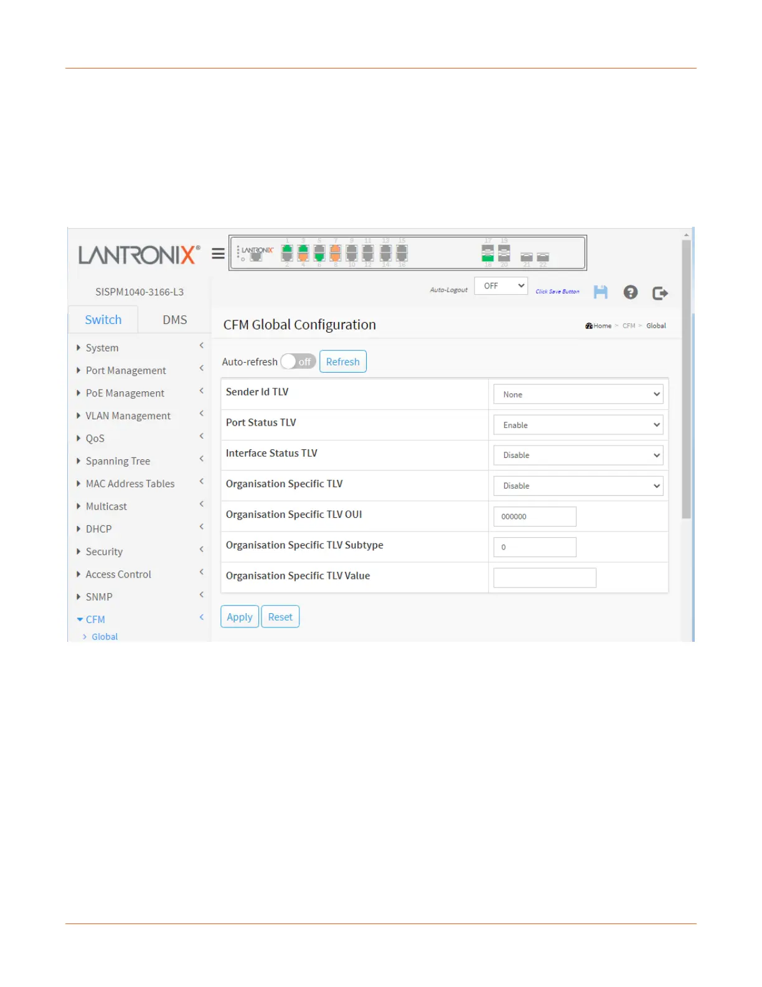
Task: Click the save configuration floppy icon
Action: click(x=600, y=292)
